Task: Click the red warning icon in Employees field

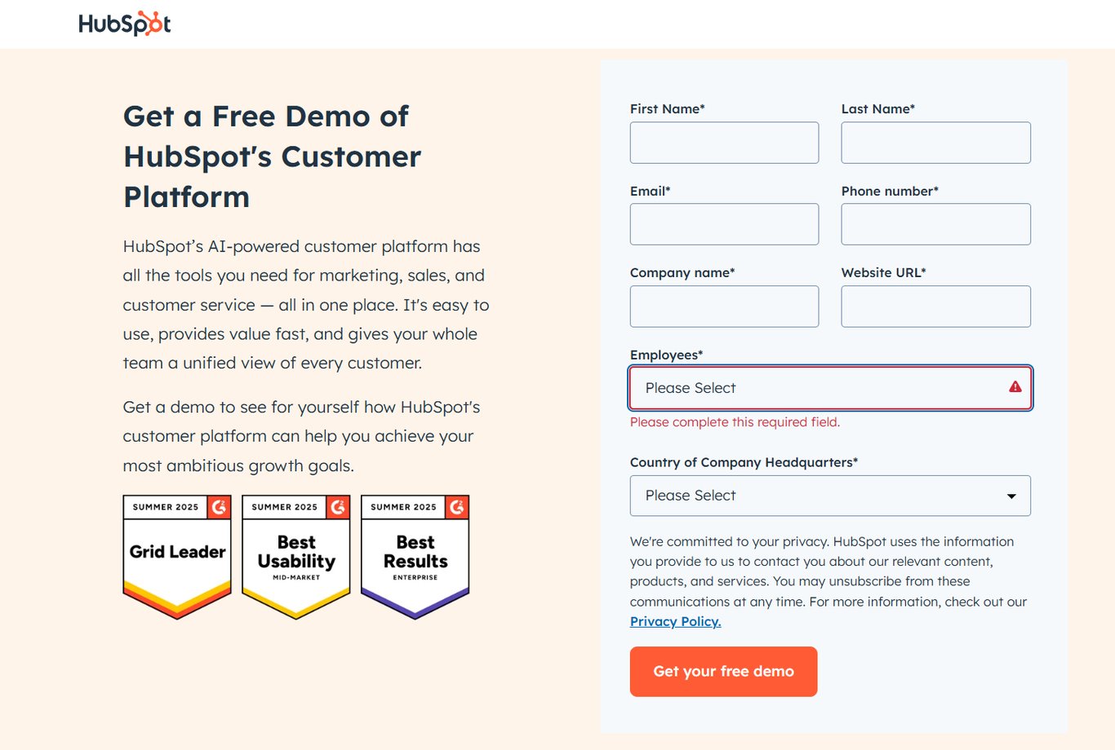Action: point(1015,387)
